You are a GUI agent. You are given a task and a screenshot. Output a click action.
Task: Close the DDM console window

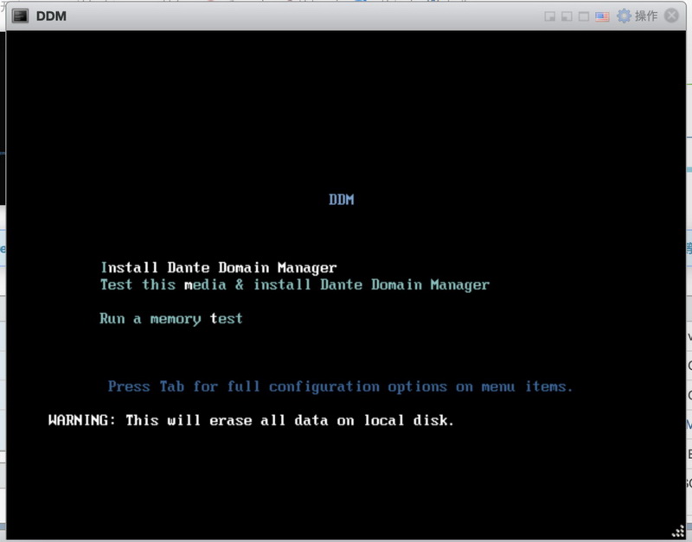pos(670,16)
